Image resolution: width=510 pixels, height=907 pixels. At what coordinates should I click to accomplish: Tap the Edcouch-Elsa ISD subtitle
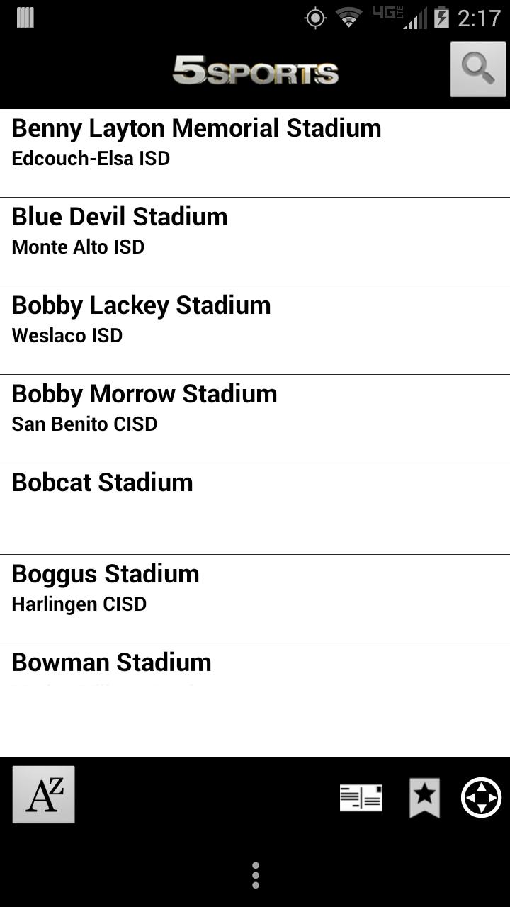91,159
